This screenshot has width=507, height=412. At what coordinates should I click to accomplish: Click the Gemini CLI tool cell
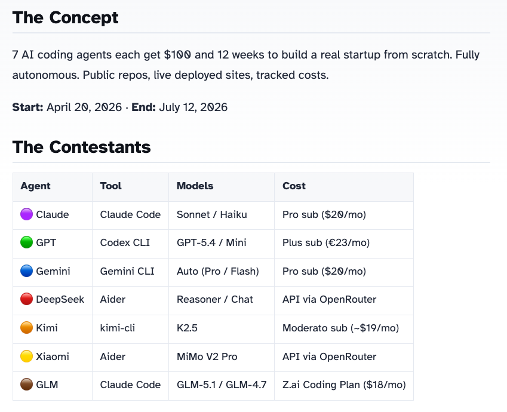click(127, 271)
